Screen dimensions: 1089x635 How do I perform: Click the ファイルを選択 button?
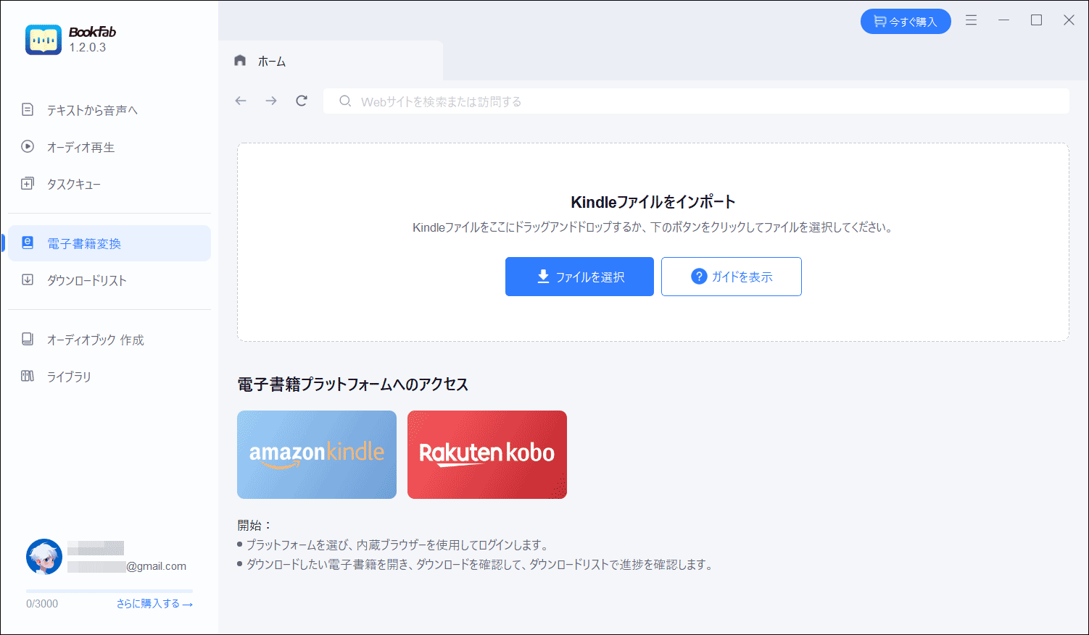coord(579,277)
